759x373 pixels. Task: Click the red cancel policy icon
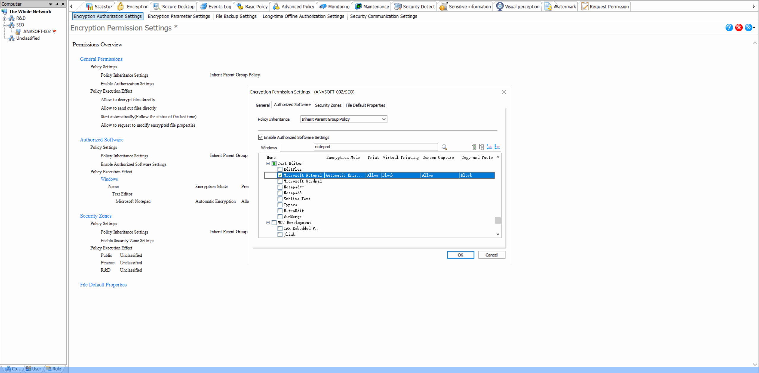pos(739,28)
